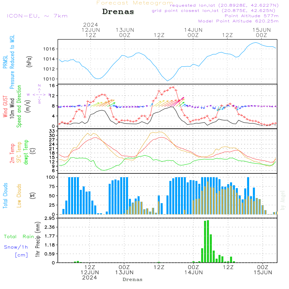
Task: Click the red '2m Temp' label
Action: (12, 153)
